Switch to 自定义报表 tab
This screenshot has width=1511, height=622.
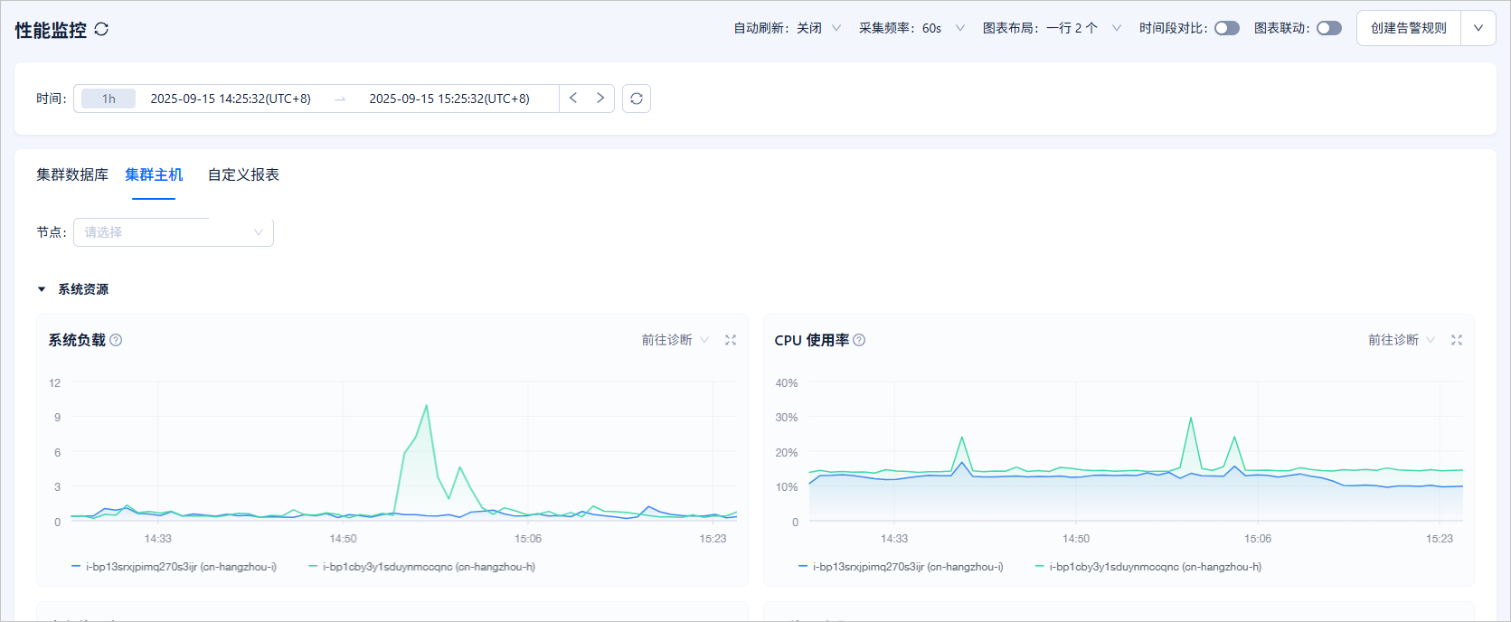click(243, 174)
